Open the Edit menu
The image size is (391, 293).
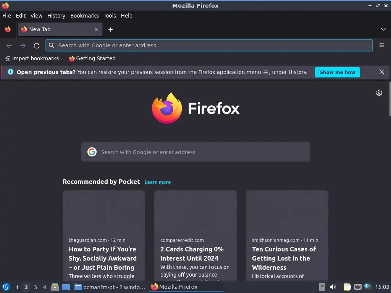(x=21, y=16)
